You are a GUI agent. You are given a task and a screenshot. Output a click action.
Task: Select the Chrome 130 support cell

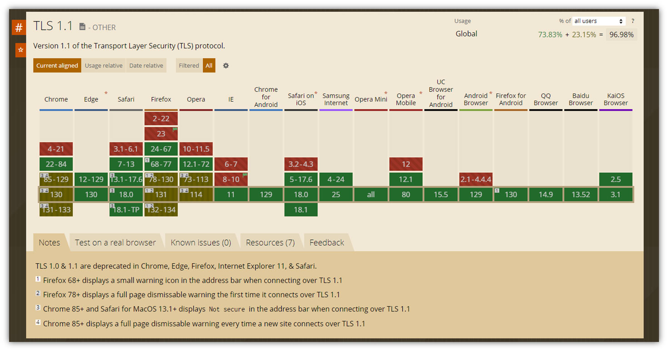click(56, 194)
